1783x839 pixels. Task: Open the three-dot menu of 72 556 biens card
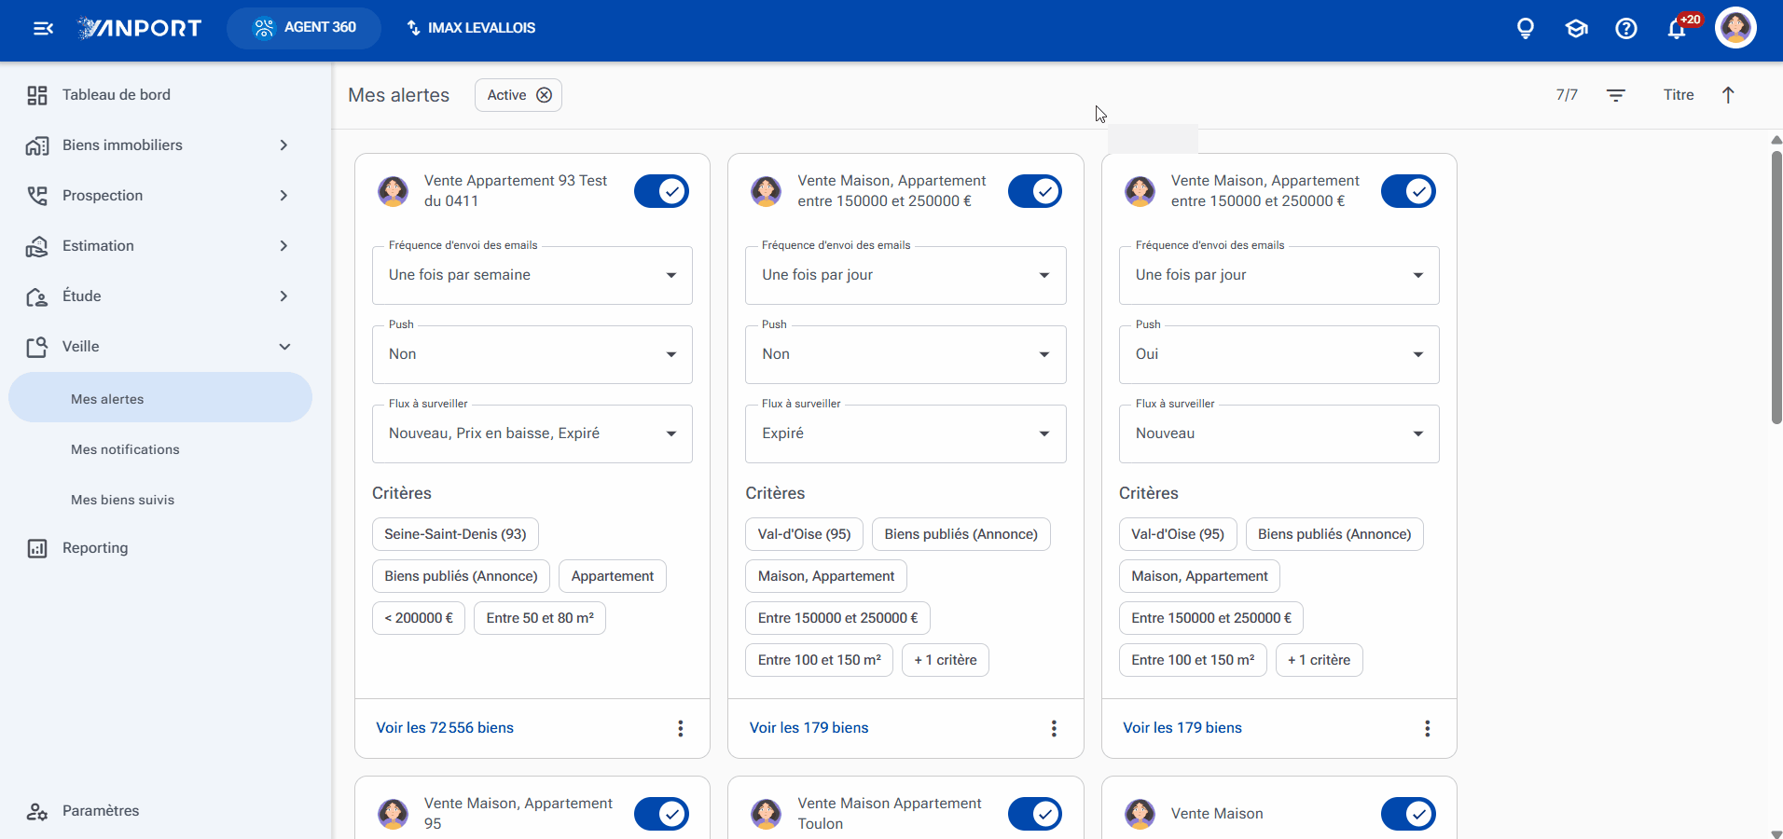click(681, 728)
